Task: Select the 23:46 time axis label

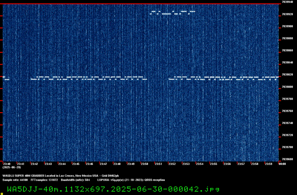Action: [x=89, y=164]
